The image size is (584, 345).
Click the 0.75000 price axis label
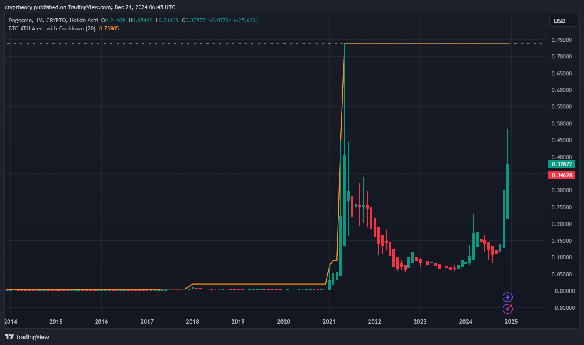click(561, 40)
